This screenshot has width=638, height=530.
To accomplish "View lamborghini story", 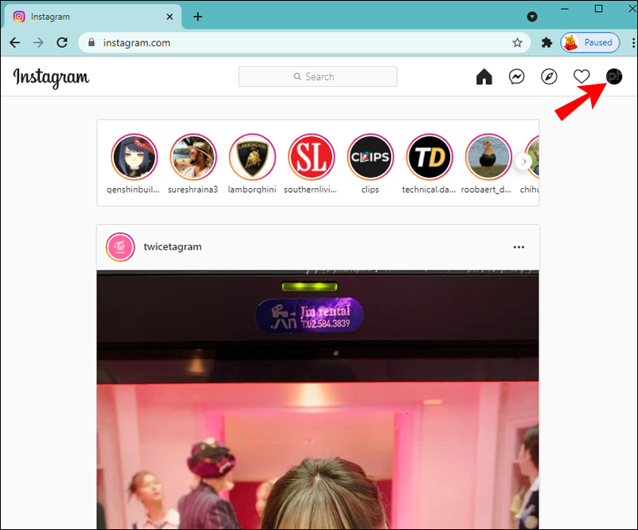I will tap(252, 157).
